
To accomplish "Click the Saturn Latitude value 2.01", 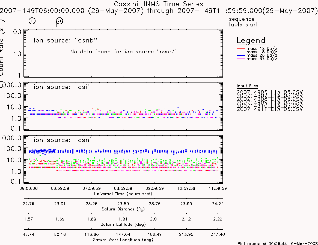I will tap(154, 219).
